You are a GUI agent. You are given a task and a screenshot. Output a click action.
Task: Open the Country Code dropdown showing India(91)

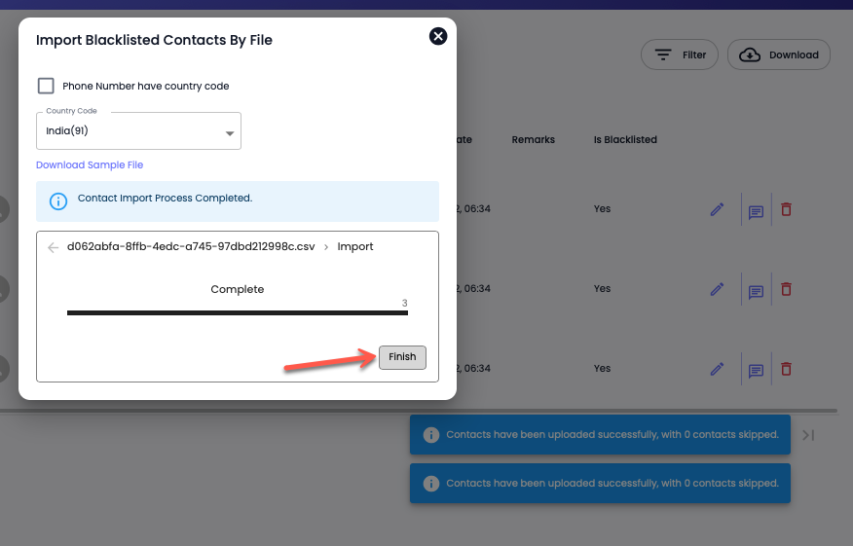tap(138, 131)
